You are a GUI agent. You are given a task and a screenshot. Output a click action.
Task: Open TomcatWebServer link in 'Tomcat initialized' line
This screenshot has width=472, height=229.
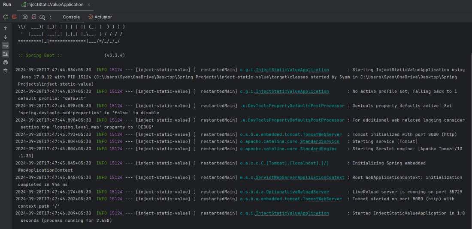(322, 134)
